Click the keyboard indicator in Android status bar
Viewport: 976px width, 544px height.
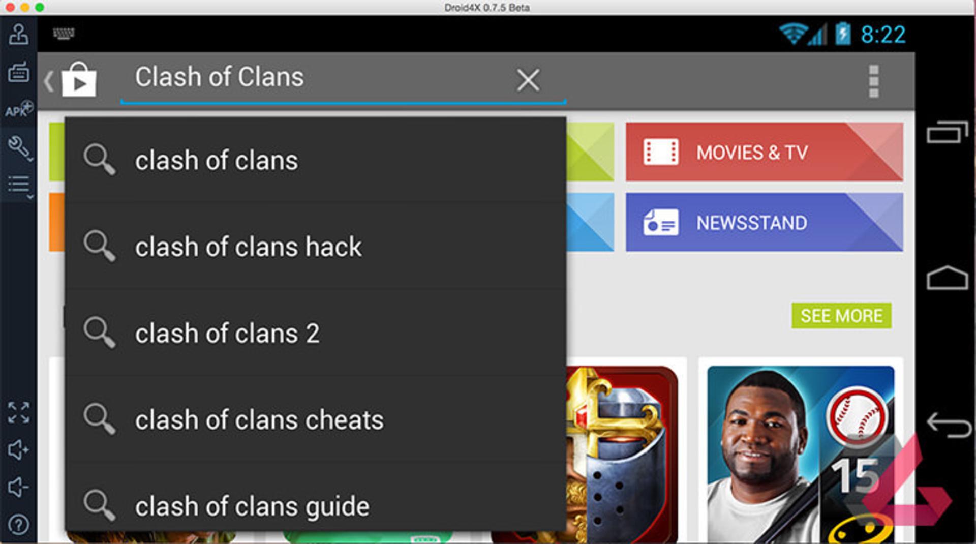64,34
